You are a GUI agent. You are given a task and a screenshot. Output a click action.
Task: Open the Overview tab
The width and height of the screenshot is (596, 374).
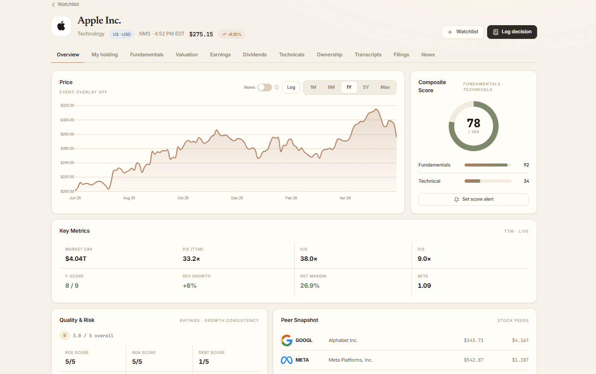click(x=68, y=55)
